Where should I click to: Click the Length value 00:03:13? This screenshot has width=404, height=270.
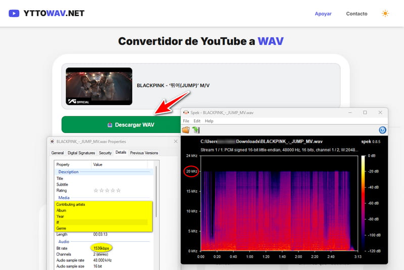coord(100,234)
